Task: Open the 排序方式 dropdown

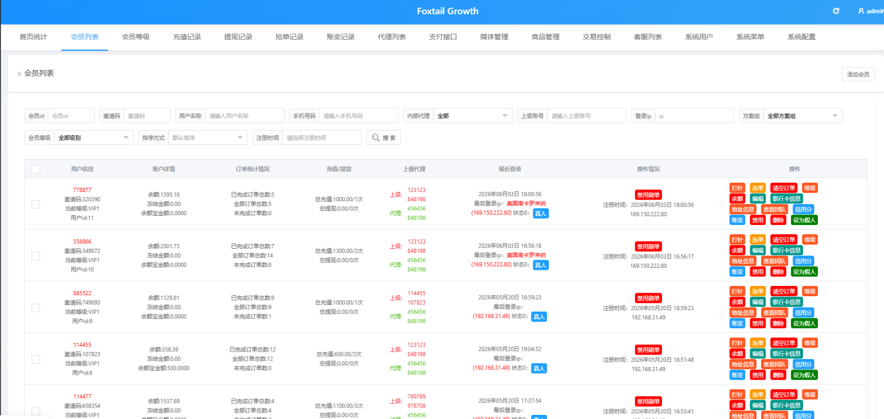Action: (x=208, y=138)
